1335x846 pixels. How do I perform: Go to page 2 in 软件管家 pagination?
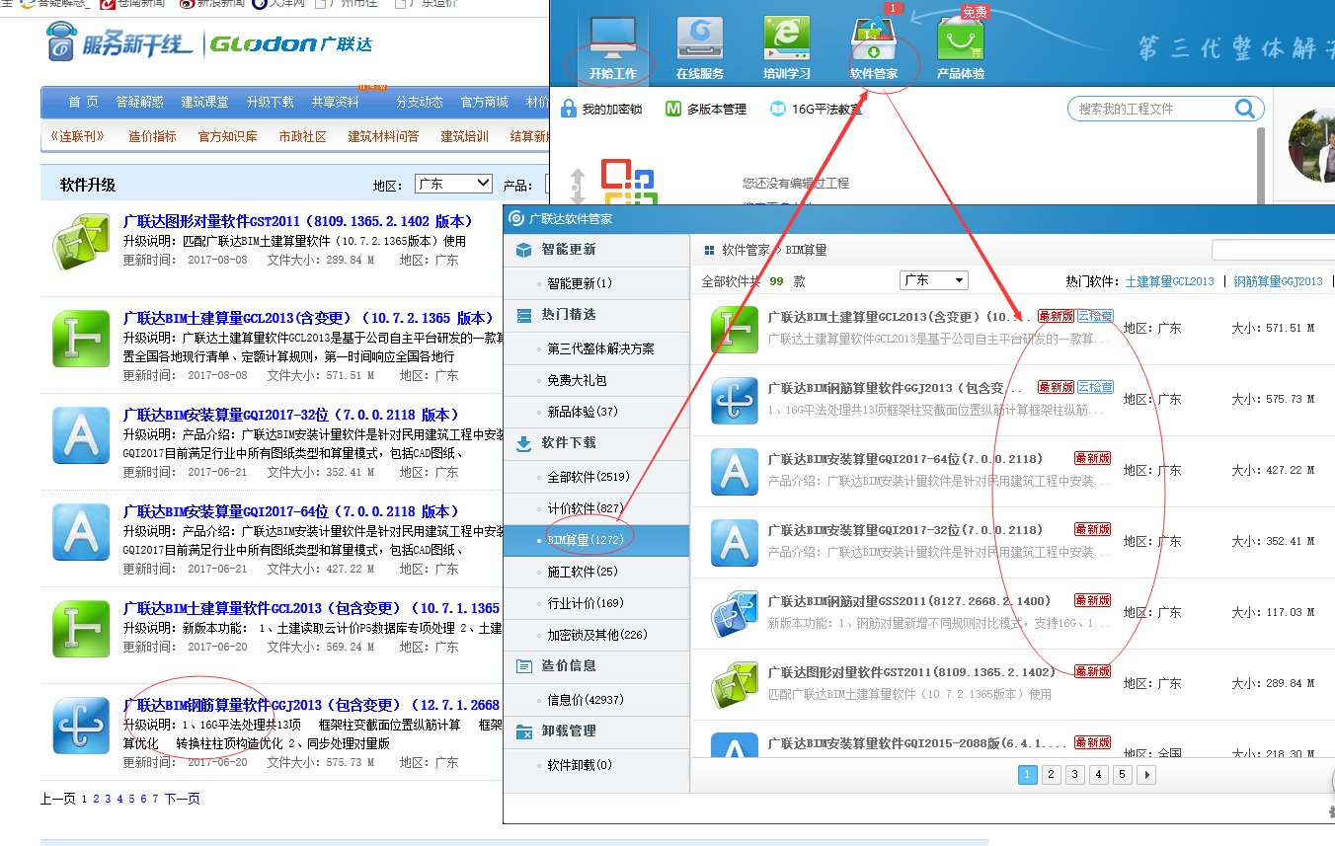point(1052,775)
